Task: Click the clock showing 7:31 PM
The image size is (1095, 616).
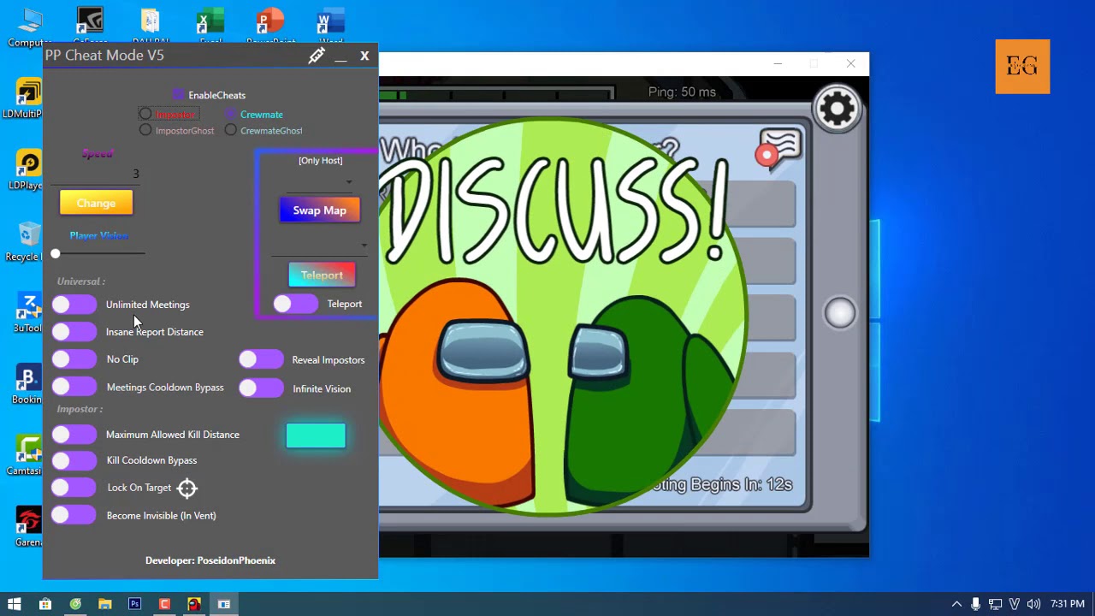Action: click(1068, 604)
